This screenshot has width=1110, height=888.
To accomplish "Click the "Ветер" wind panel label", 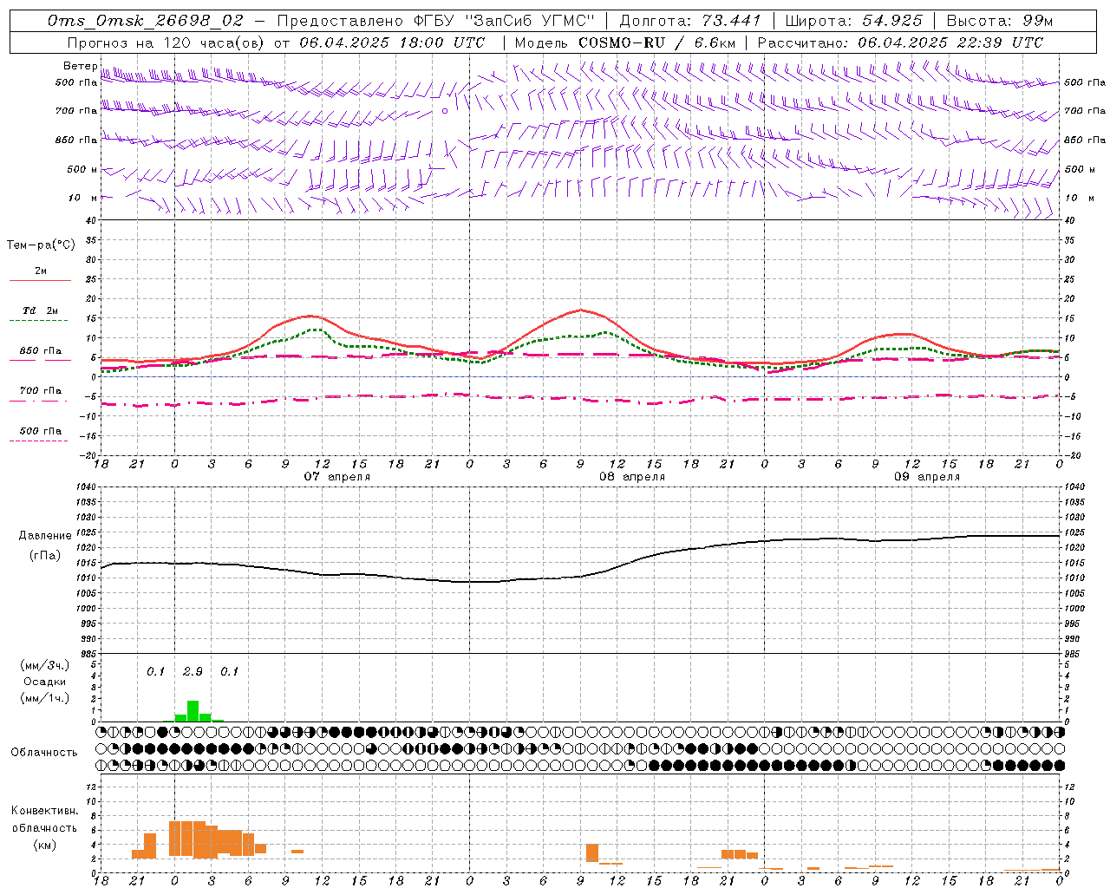I will coord(81,66).
